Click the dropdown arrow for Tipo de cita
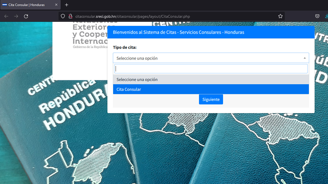The height and width of the screenshot is (184, 328). [304, 58]
